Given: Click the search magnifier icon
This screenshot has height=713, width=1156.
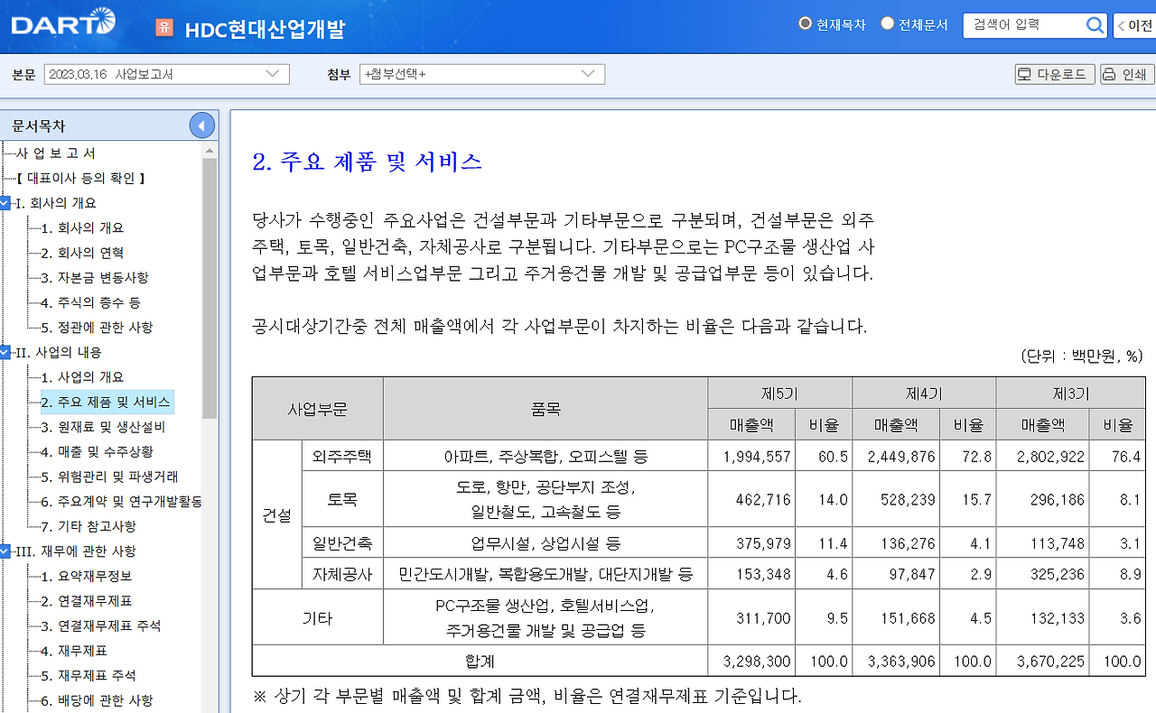Looking at the screenshot, I should [1094, 25].
